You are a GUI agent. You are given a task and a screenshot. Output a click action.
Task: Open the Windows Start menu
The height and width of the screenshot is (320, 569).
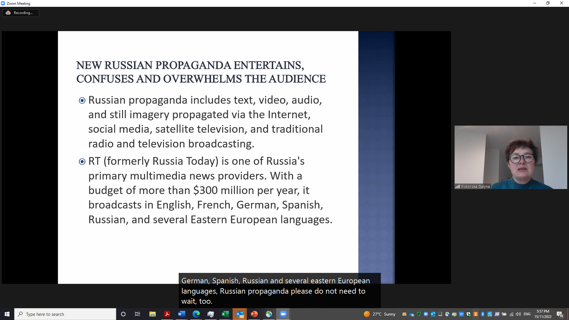7,314
